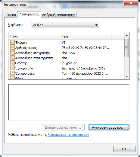Screen dimensions: 140x157
Task: Open the Διαδρομή πιστοποίησης tab
Action: click(59, 15)
